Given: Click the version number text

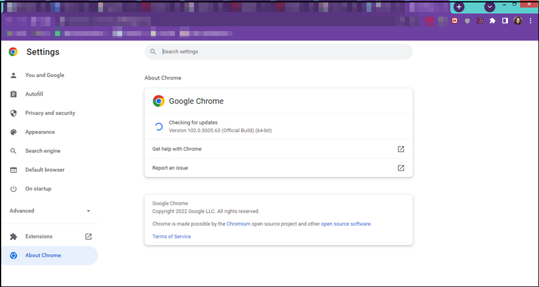Looking at the screenshot, I should click(x=220, y=130).
